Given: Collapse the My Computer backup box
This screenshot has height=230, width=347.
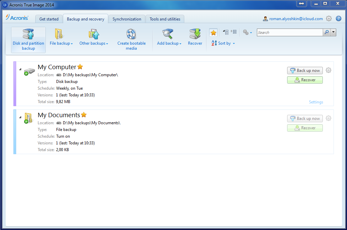Looking at the screenshot, I should 20,69.
